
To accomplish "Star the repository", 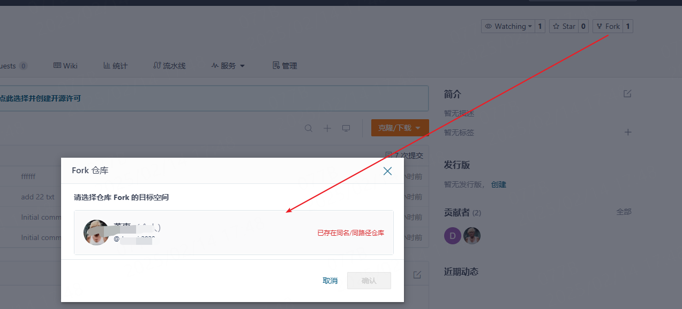I will pyautogui.click(x=564, y=26).
